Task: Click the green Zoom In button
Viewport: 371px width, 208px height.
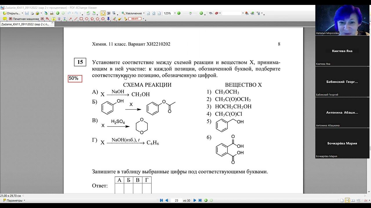Action: [201, 13]
